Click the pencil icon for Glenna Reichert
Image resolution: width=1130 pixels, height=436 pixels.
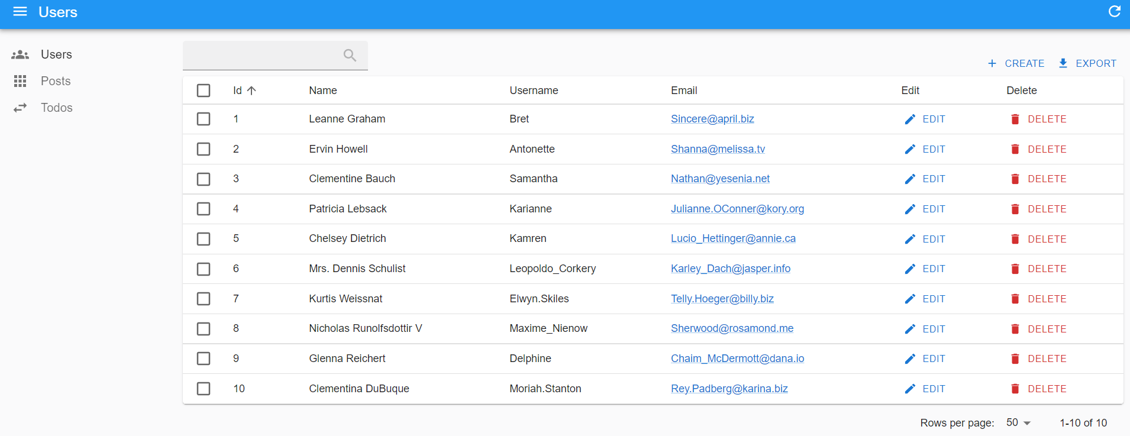(910, 359)
